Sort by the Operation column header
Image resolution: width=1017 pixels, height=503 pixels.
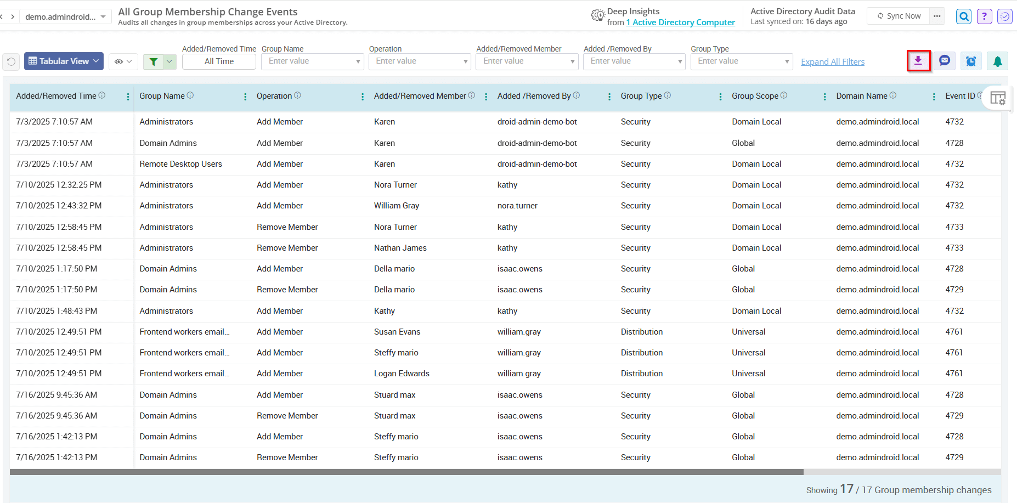pyautogui.click(x=275, y=95)
